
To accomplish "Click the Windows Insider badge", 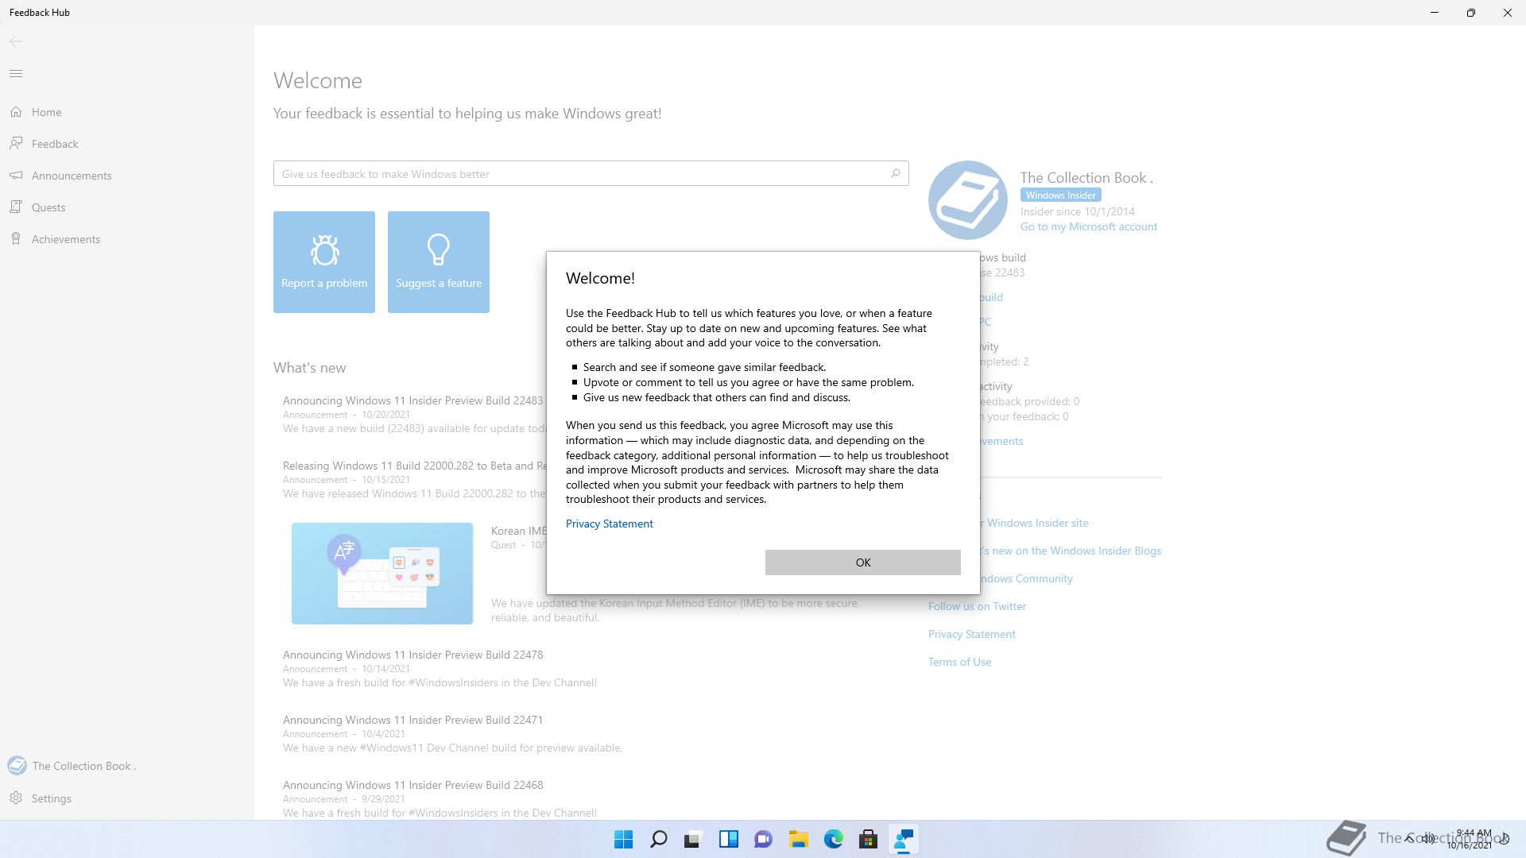I will (x=1060, y=195).
